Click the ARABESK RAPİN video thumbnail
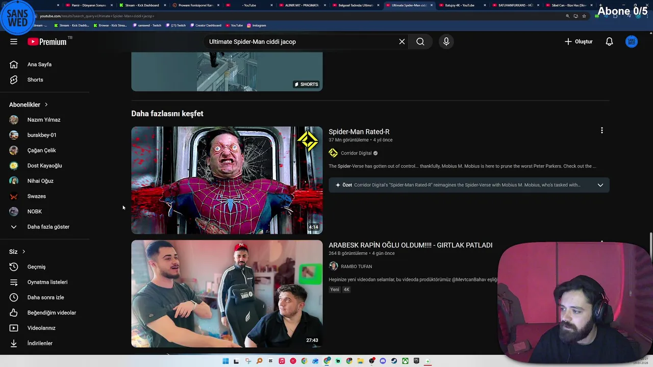Viewport: 653px width, 367px height. tap(227, 294)
